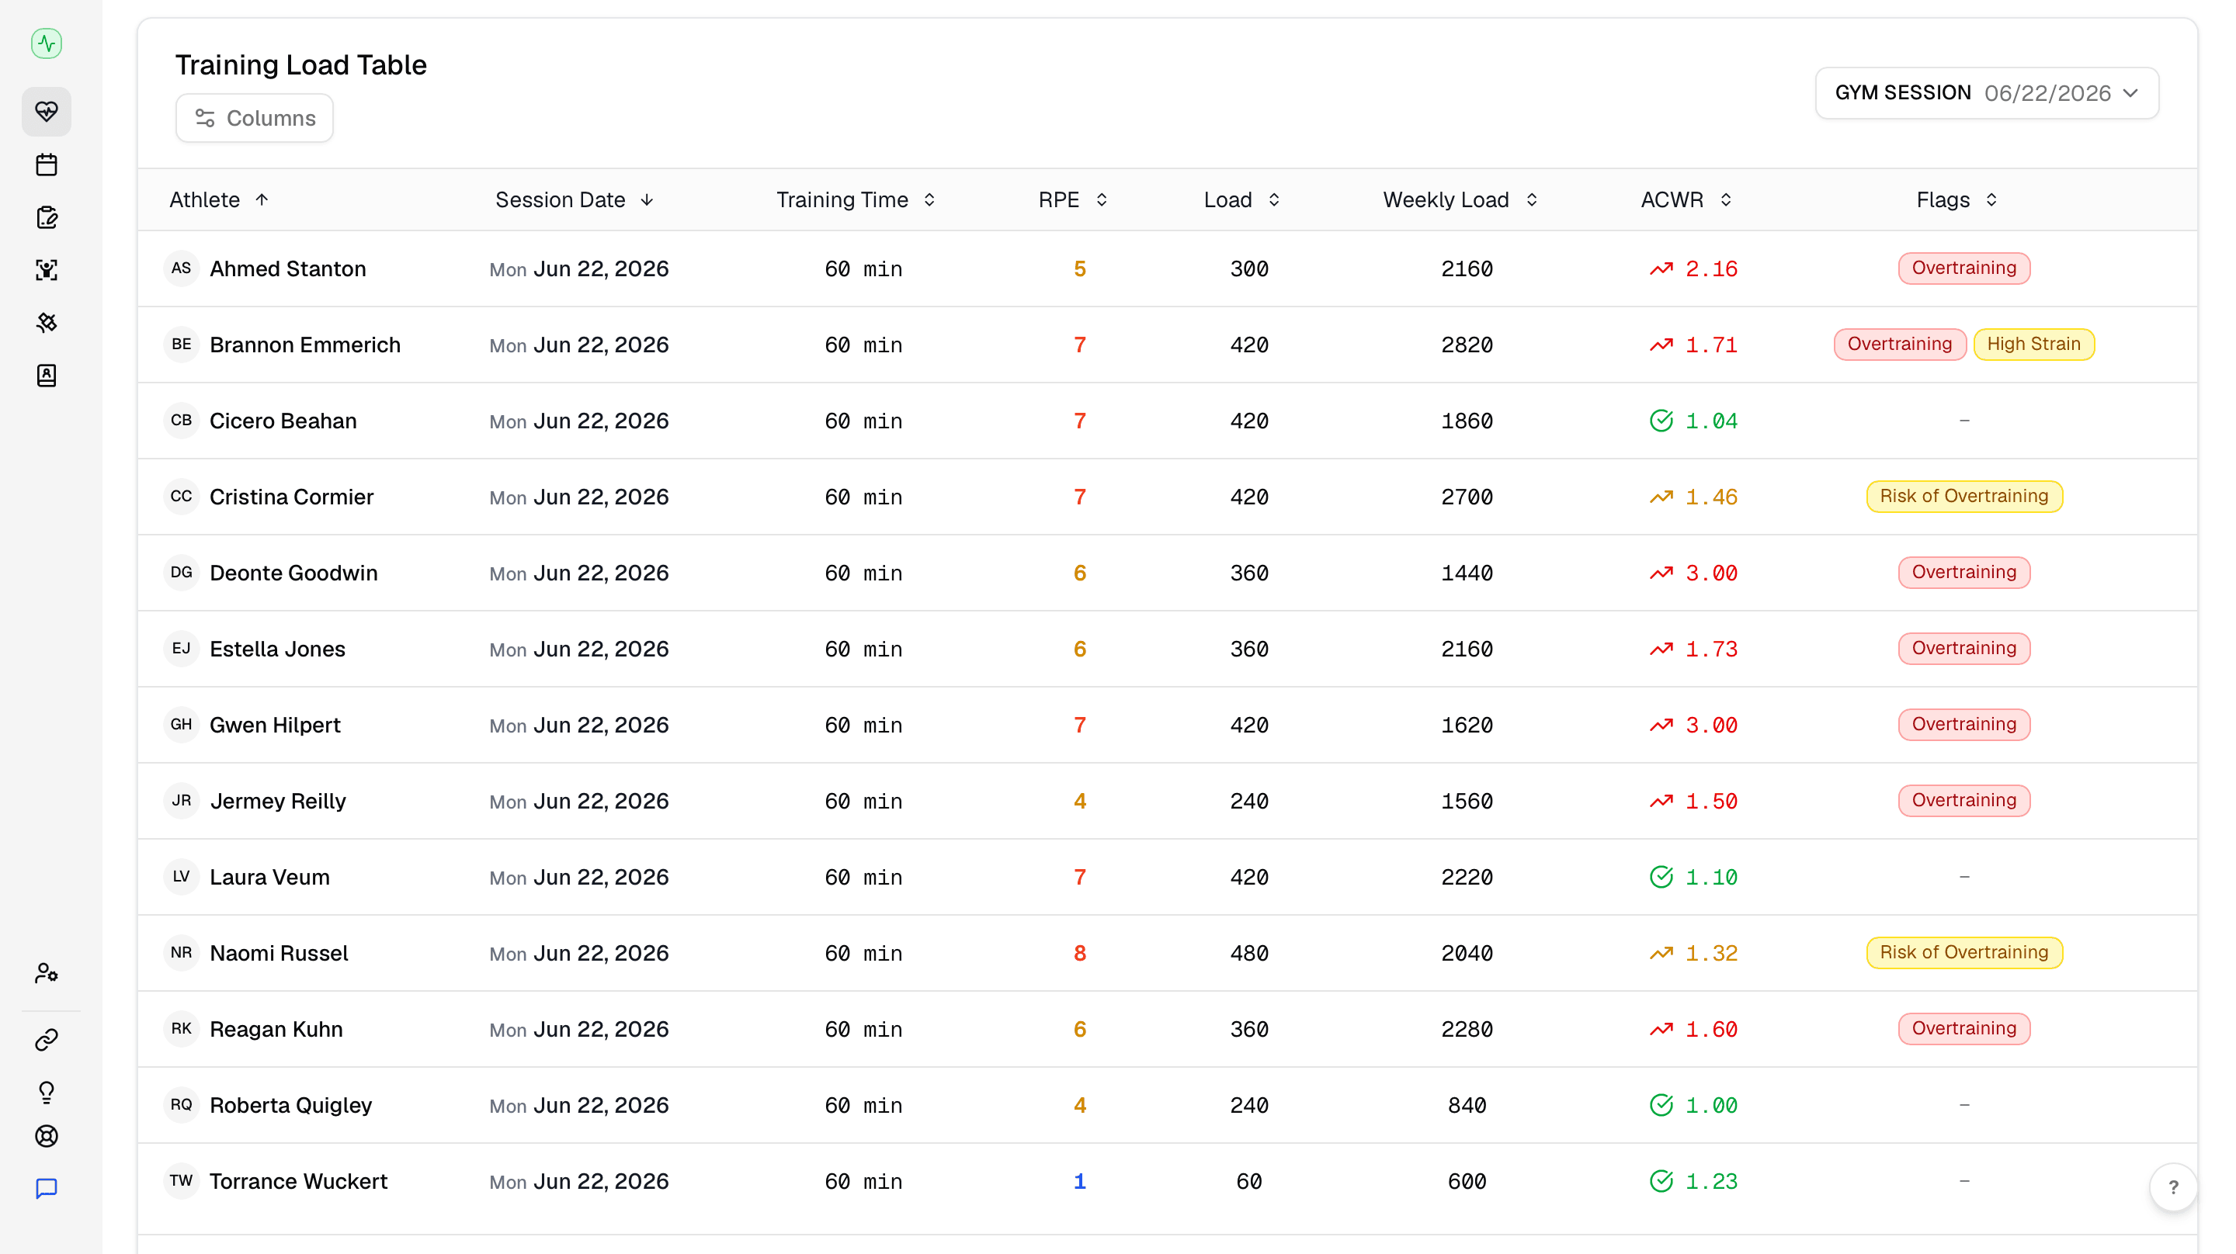Screen dimensions: 2236x1254
Task: Open athlete Naomi Russel
Action: tap(279, 953)
